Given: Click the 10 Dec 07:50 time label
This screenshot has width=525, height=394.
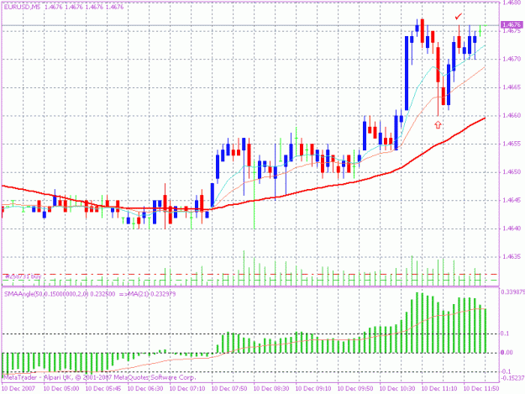Looking at the screenshot, I should [x=229, y=389].
